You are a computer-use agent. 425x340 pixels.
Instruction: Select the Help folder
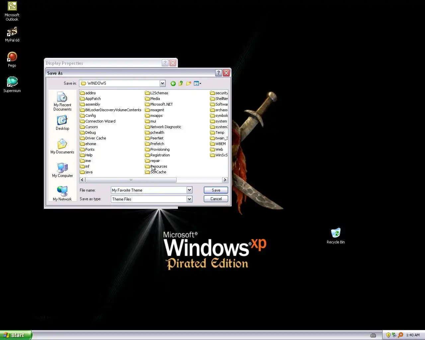[86, 155]
